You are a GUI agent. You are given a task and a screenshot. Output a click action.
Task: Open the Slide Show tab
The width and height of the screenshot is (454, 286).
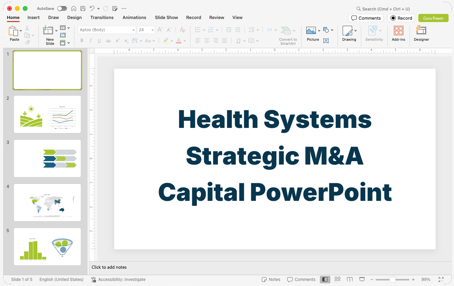pyautogui.click(x=166, y=17)
